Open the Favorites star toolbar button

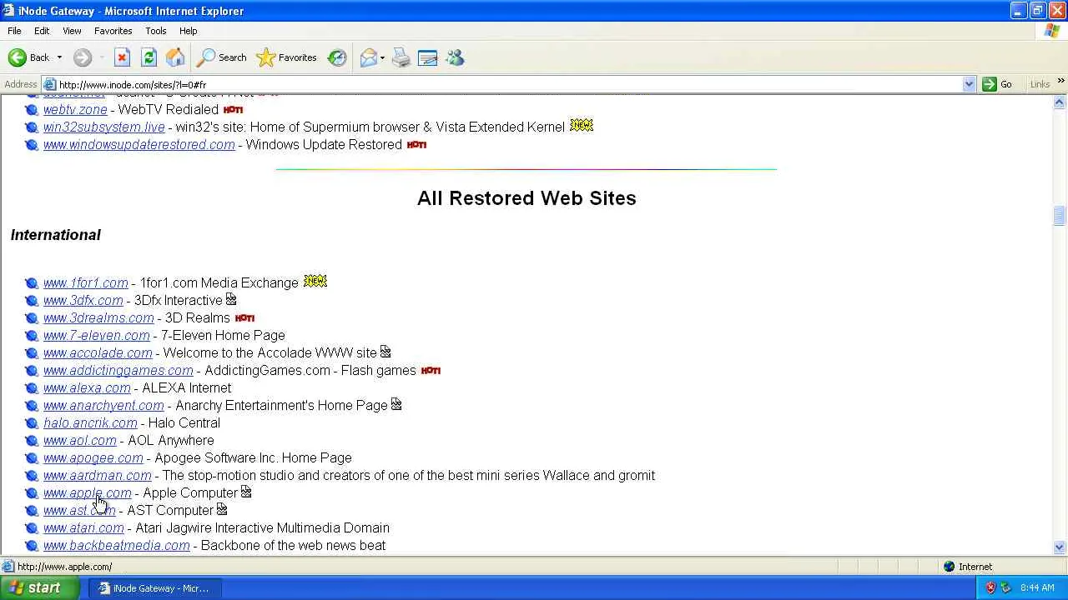pos(287,57)
